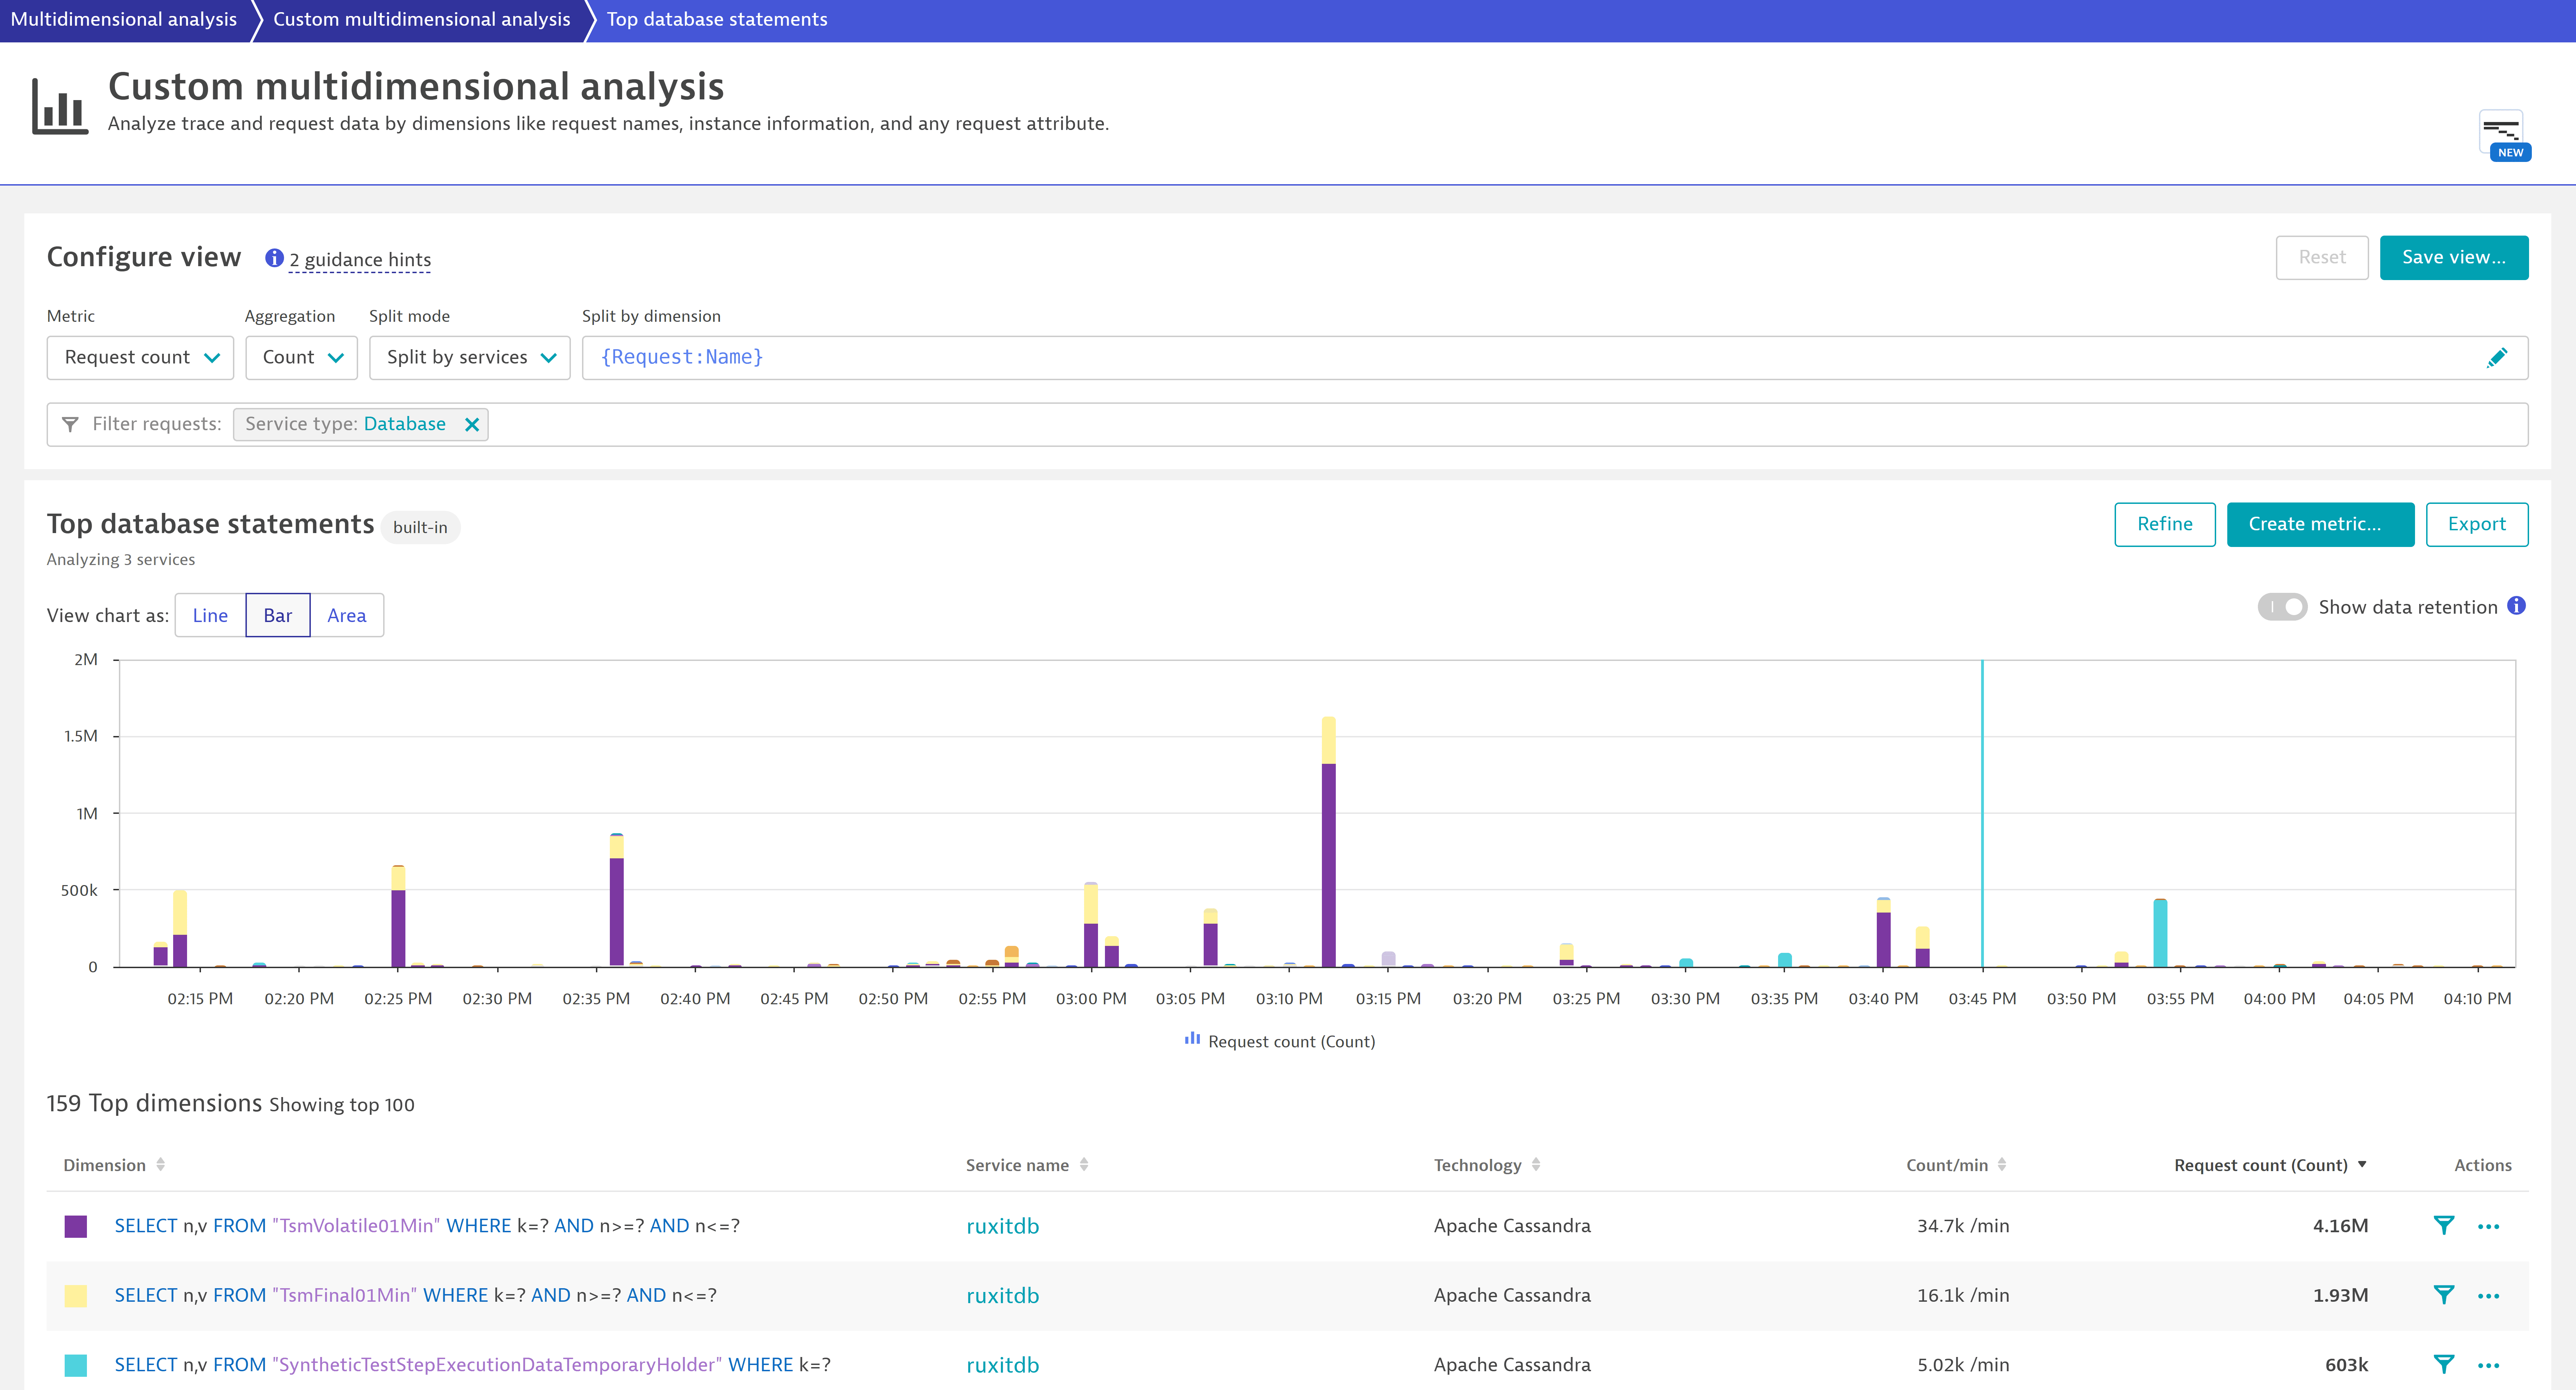Open the TsmFinal01Min SELECT statement
Screen dimensions: 2576x1390
pyautogui.click(x=415, y=1296)
